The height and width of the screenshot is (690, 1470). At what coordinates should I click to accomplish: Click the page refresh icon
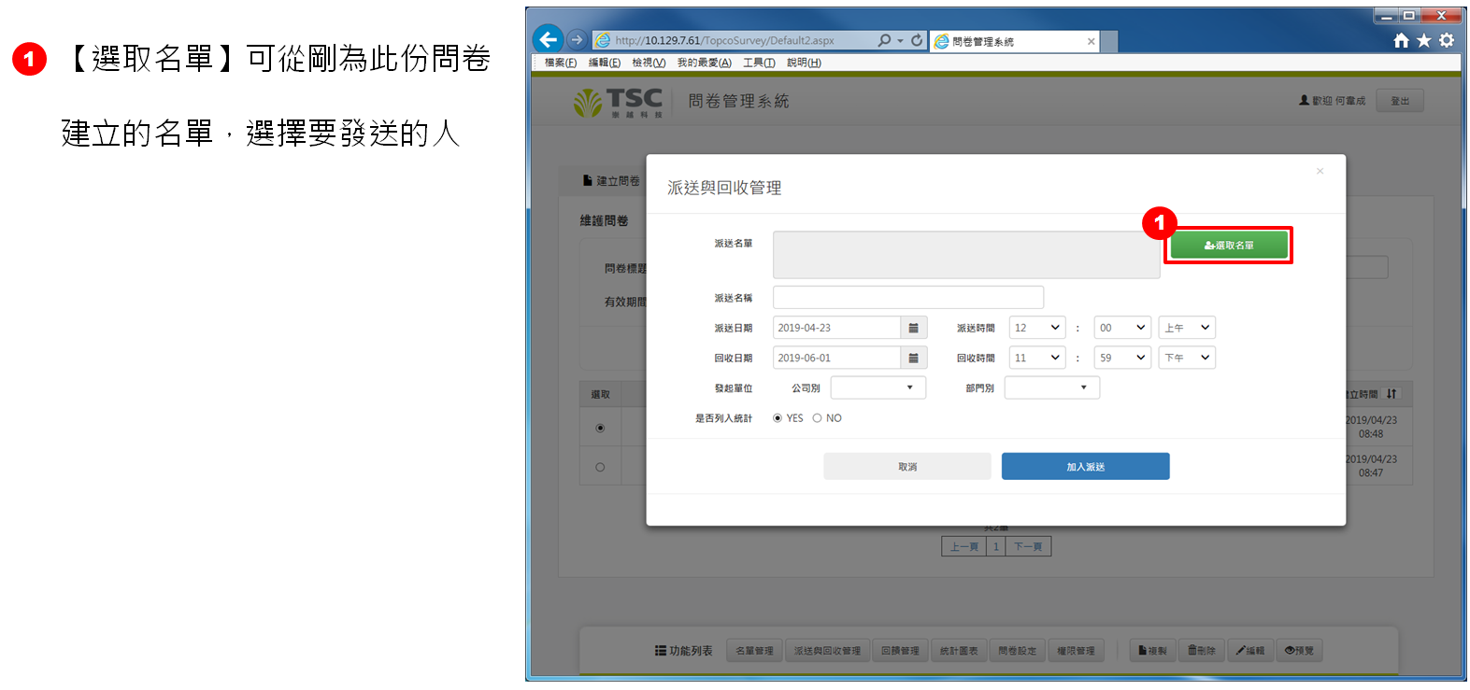tap(917, 40)
